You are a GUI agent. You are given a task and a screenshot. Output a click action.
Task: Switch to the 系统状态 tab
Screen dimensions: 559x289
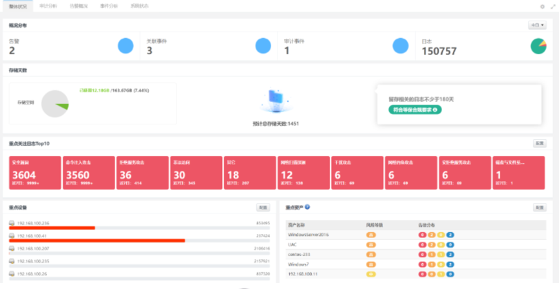point(139,5)
